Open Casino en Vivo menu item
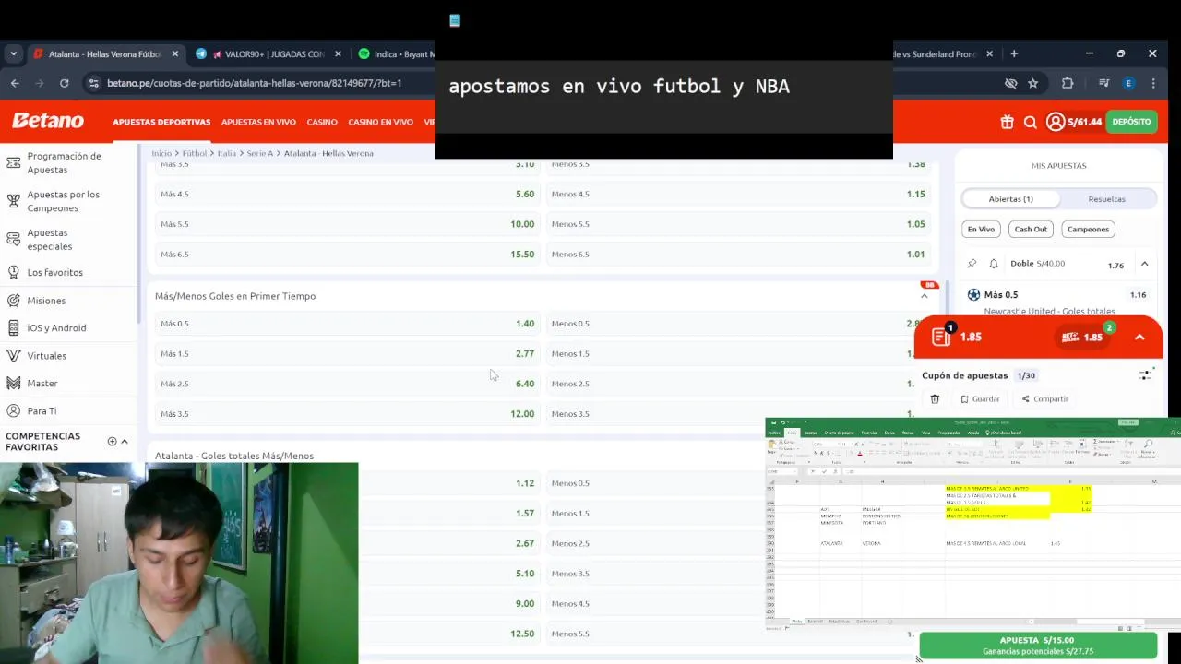 [380, 122]
